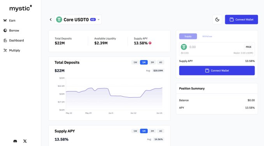Click 13.58% in Position Summary APY row
The width and height of the screenshot is (264, 146).
point(250,108)
